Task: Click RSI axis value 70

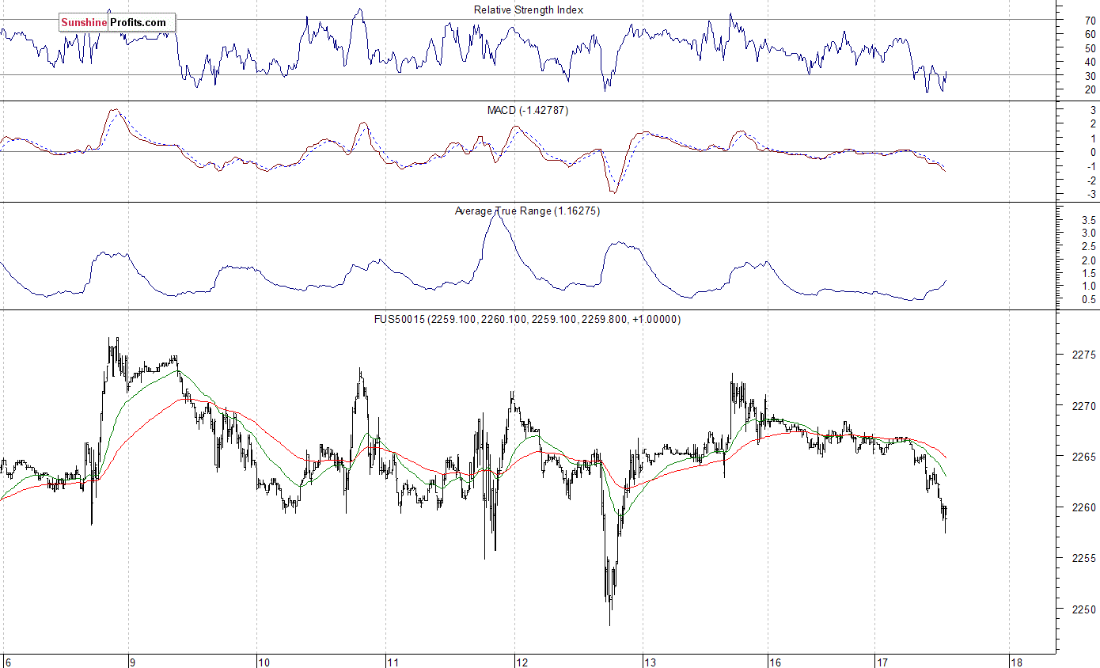Action: click(x=1091, y=21)
